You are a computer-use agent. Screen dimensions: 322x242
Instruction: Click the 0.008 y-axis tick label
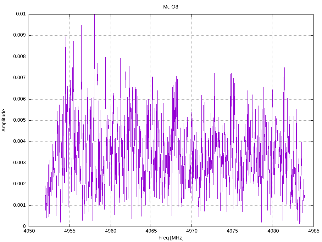(19, 57)
